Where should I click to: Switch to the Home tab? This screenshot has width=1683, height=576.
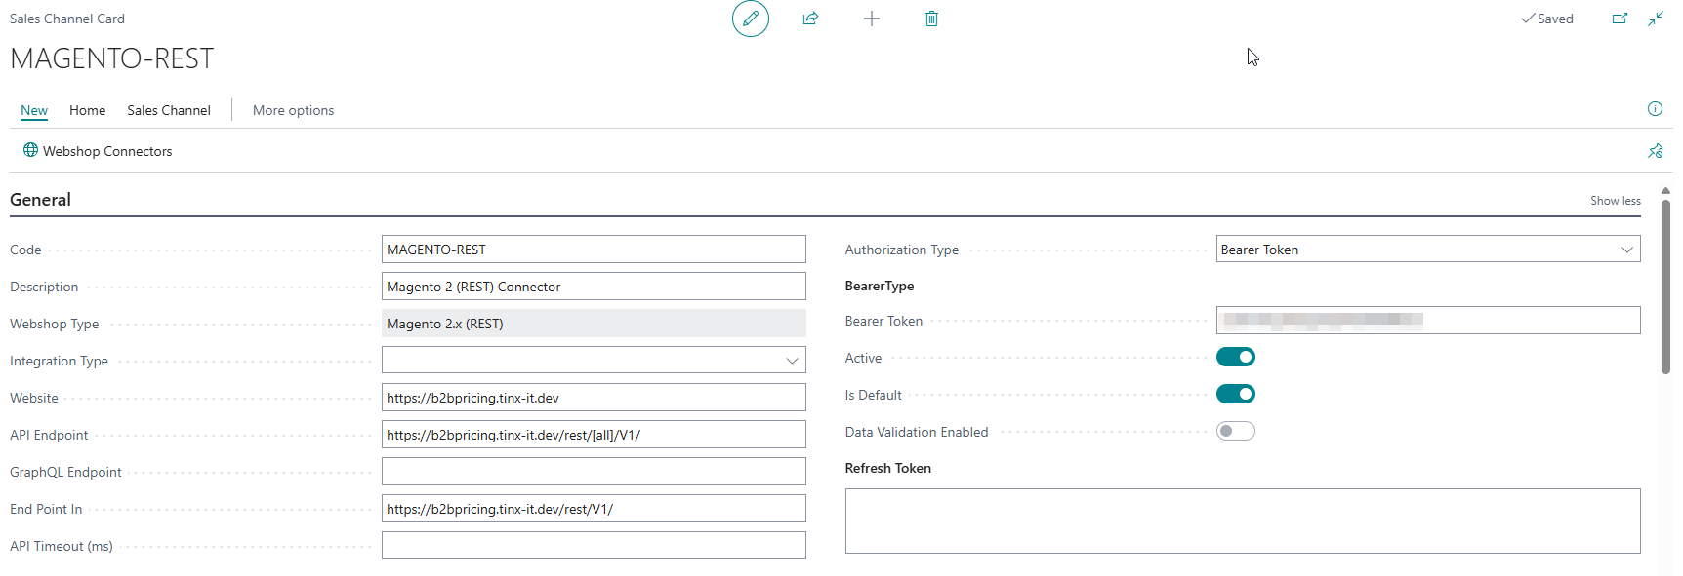point(87,110)
